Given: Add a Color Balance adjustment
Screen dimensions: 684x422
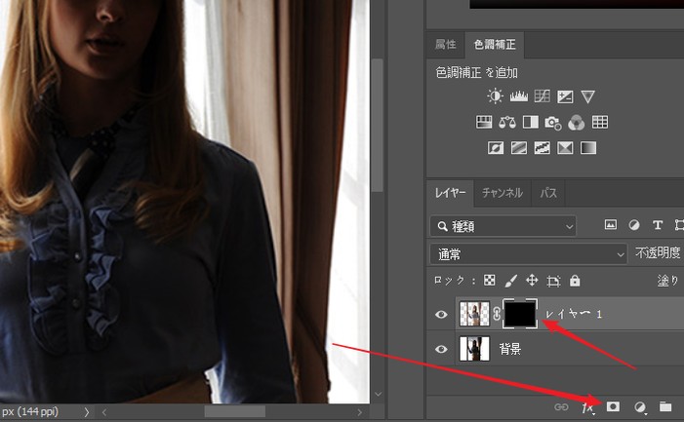Looking at the screenshot, I should 506,123.
